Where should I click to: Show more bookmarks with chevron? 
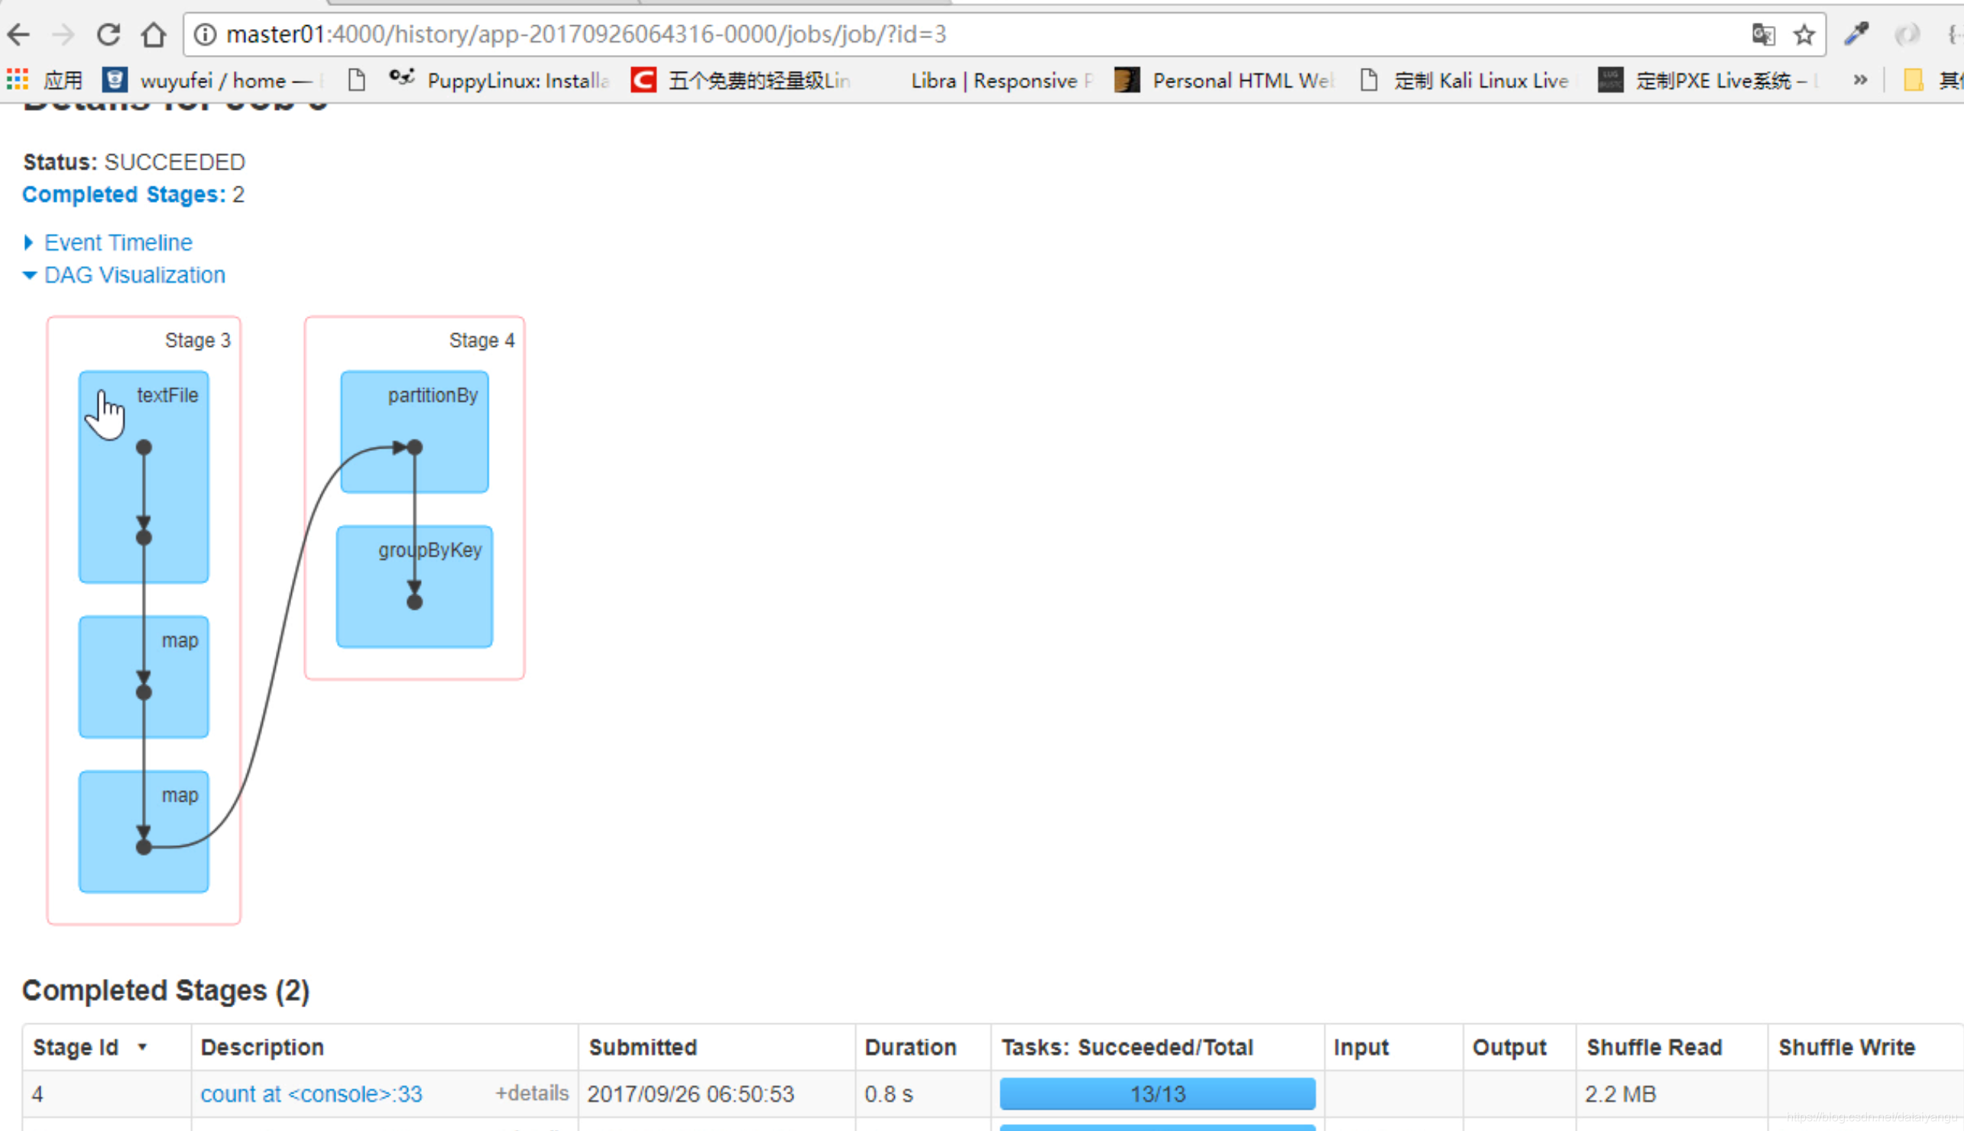1859,79
